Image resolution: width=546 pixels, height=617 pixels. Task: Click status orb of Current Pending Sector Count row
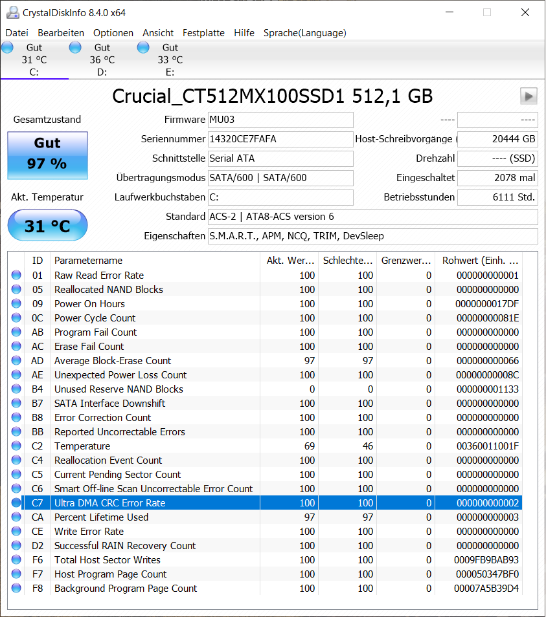click(16, 474)
